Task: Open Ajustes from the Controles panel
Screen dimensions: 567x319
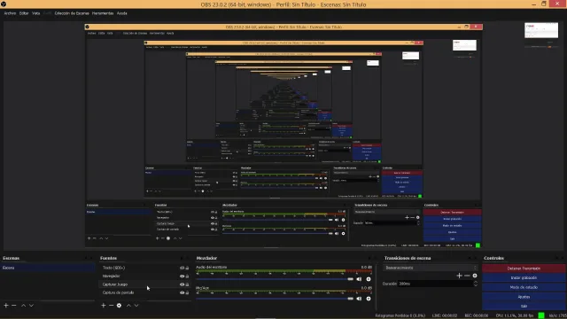Action: click(x=524, y=297)
